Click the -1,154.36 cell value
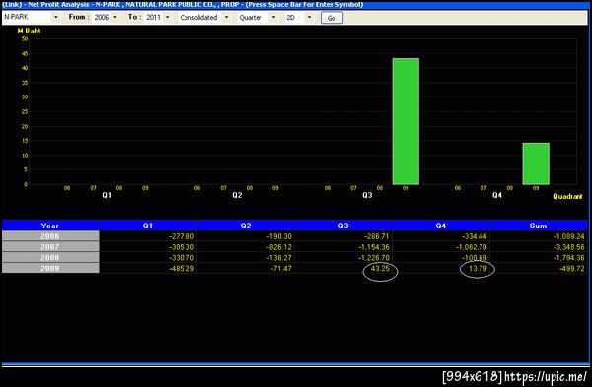The image size is (592, 387). point(374,247)
